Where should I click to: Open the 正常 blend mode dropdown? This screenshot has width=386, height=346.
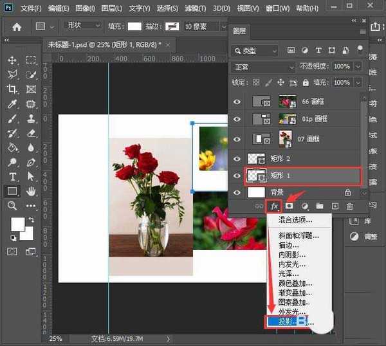[262, 67]
